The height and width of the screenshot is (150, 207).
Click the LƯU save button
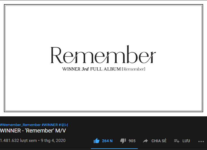click(186, 141)
